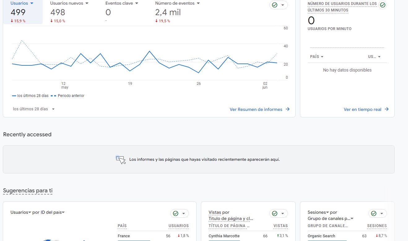Click the USUARIOS column header in country card
The width and height of the screenshot is (408, 241).
[179, 226]
